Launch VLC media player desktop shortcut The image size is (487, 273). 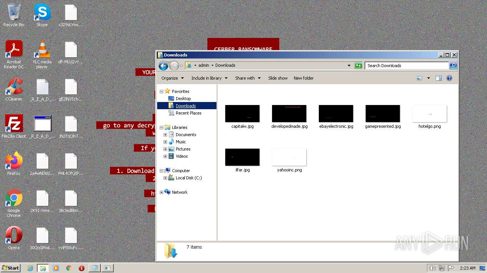point(42,55)
